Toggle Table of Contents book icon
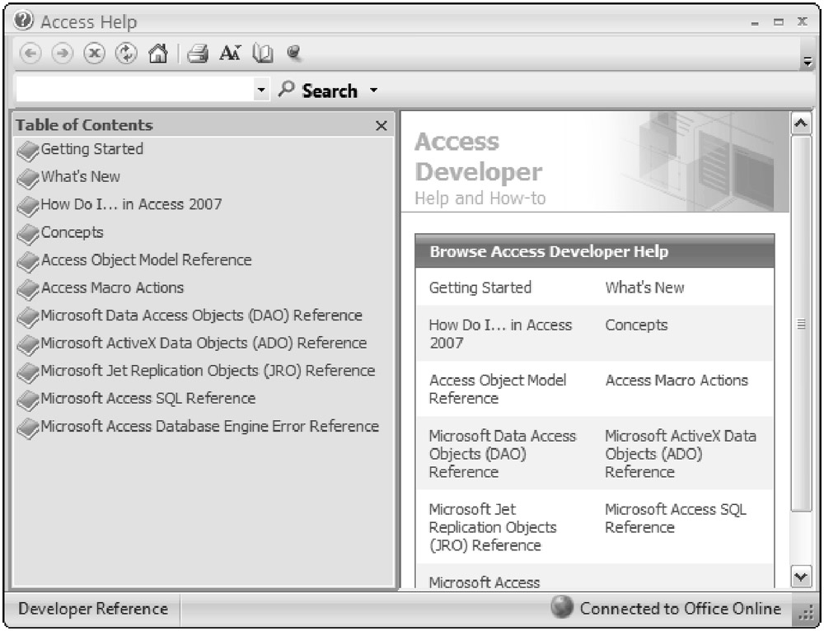 (262, 54)
